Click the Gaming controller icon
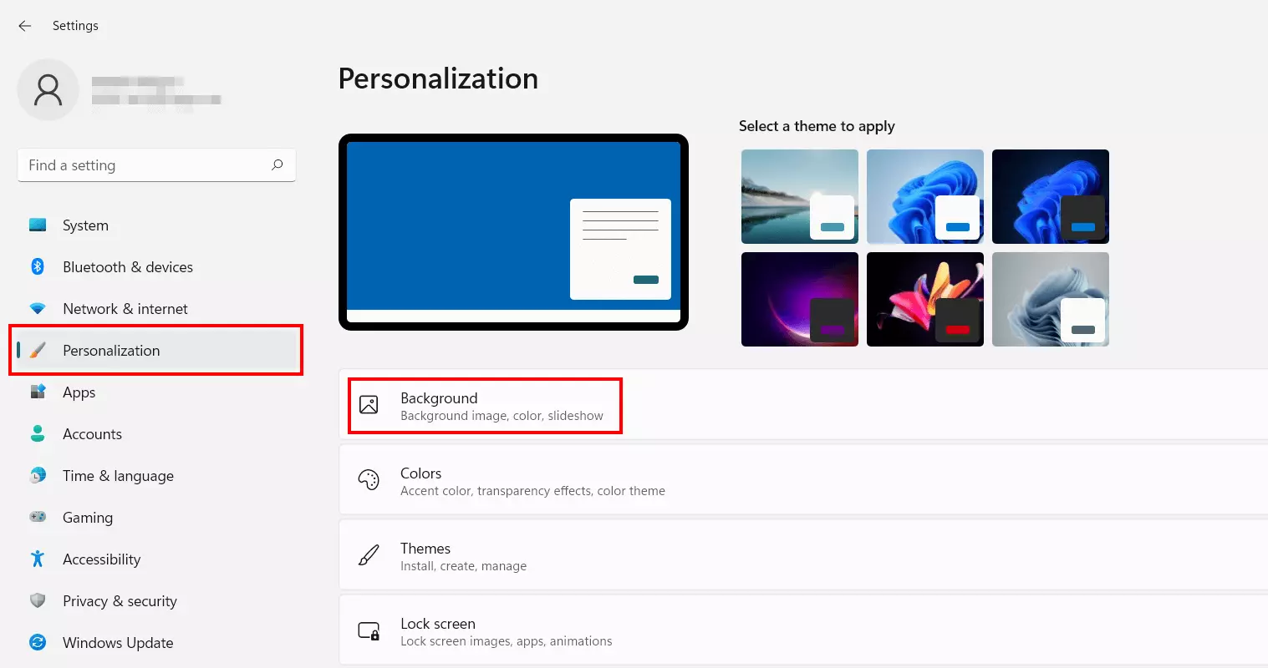Viewport: 1268px width, 668px height. (x=38, y=517)
